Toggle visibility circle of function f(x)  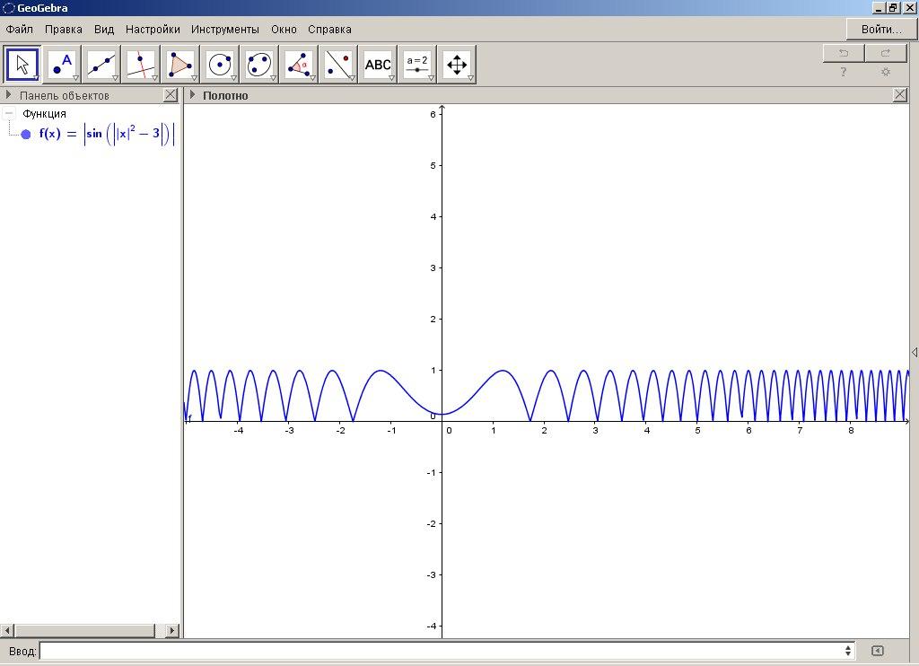(x=26, y=135)
